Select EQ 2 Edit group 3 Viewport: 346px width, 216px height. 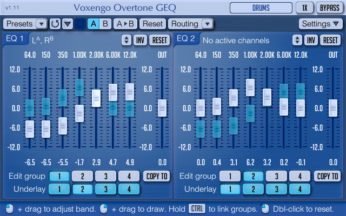[276, 176]
